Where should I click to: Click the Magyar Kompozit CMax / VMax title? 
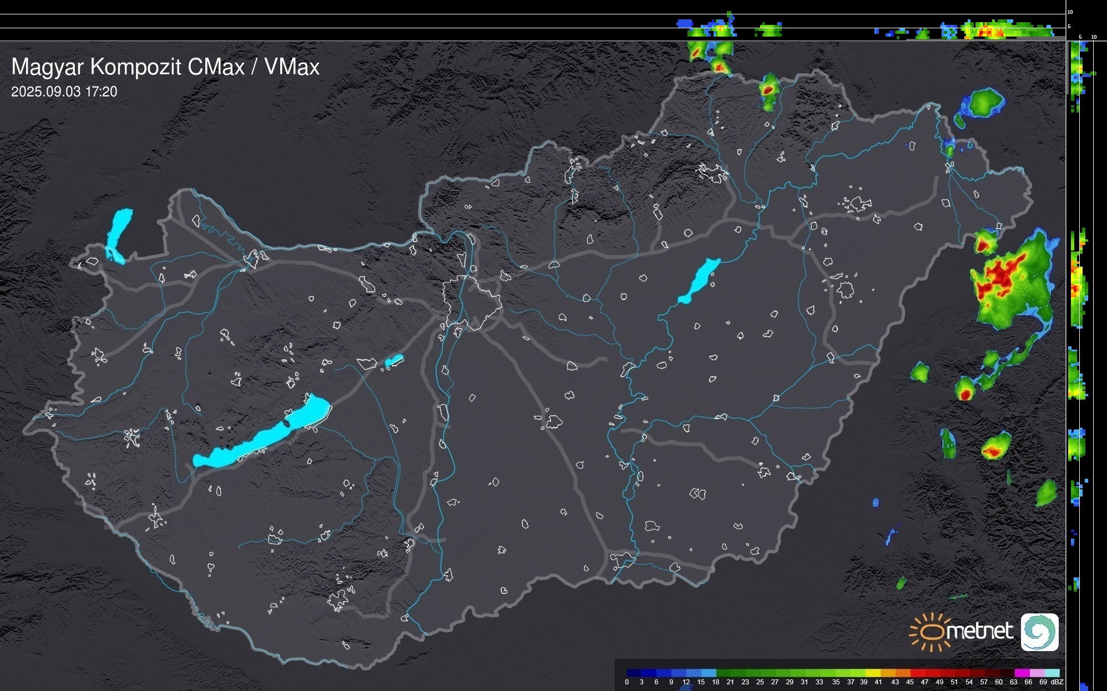(165, 67)
